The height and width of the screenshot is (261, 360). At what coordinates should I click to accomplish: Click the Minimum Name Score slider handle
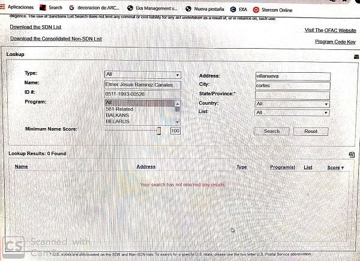(159, 130)
